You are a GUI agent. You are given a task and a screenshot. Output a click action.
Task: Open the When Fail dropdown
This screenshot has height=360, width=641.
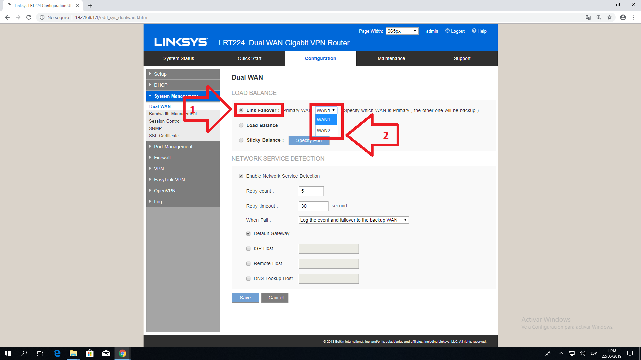tap(354, 220)
